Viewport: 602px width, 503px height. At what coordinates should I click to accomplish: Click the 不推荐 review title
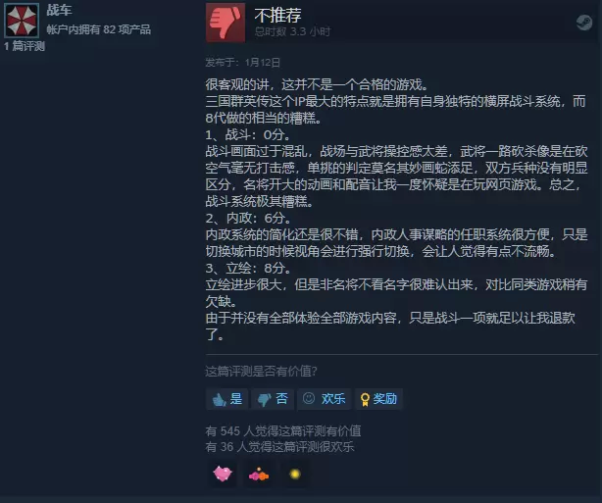coord(277,16)
